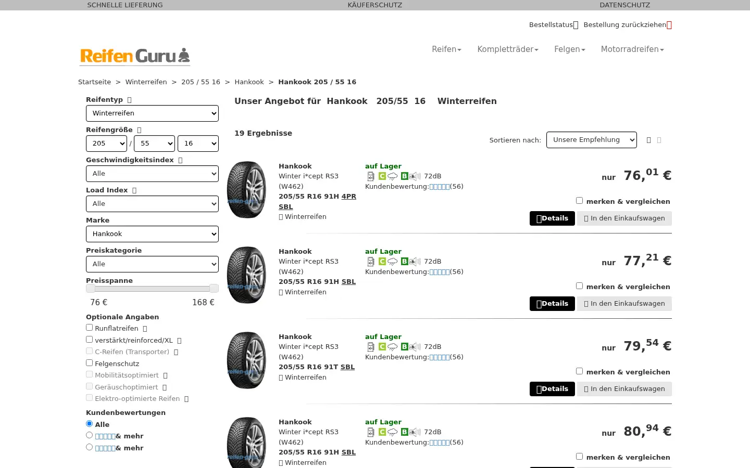Click the speaker noise icon on the 79,54 € tire
This screenshot has height=468, width=750.
(415, 347)
